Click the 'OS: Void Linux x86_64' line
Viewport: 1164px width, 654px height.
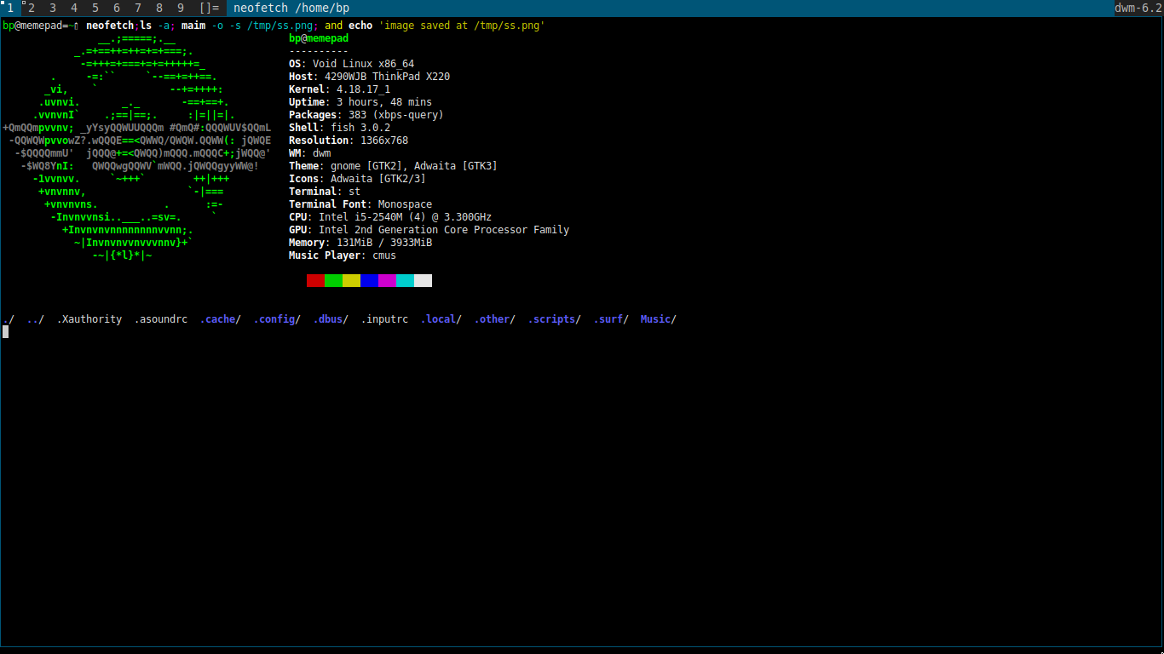351,64
